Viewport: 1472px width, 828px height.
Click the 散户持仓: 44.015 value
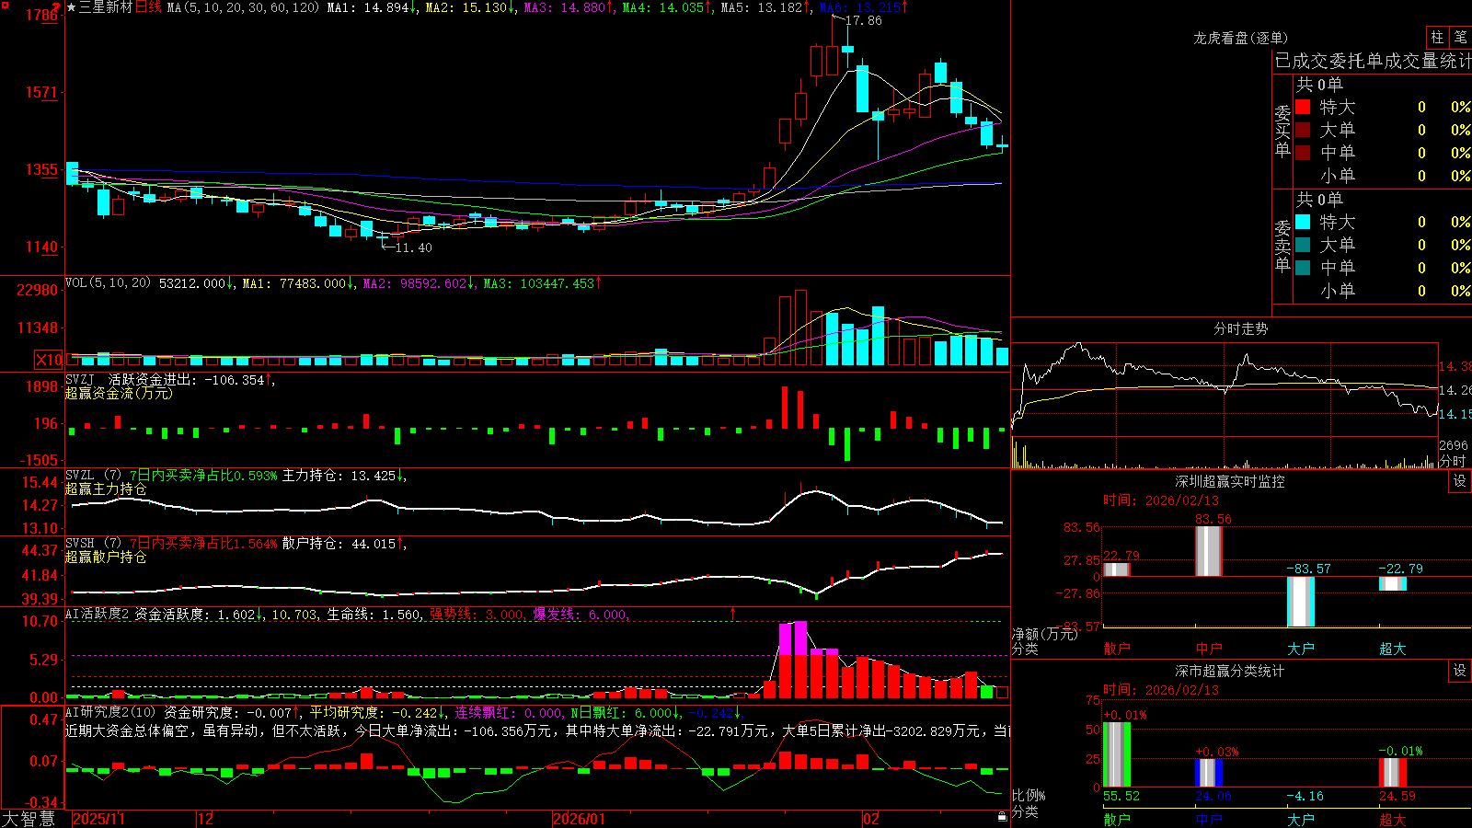[x=339, y=544]
